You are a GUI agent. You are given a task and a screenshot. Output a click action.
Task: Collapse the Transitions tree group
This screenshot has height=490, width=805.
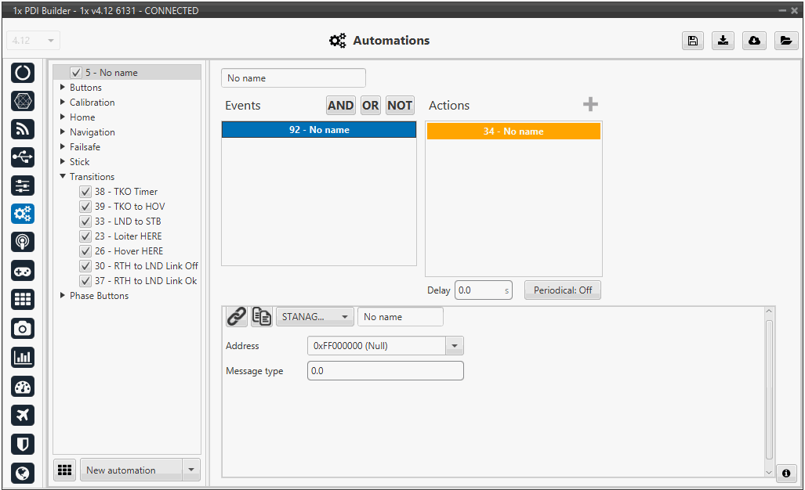pyautogui.click(x=63, y=177)
